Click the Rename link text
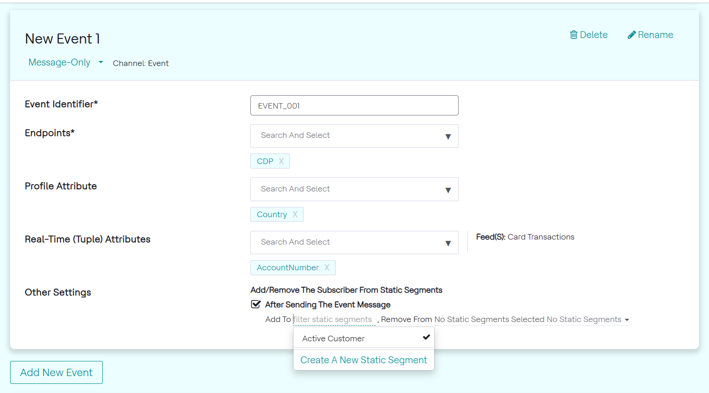Image resolution: width=709 pixels, height=393 pixels. [x=655, y=35]
